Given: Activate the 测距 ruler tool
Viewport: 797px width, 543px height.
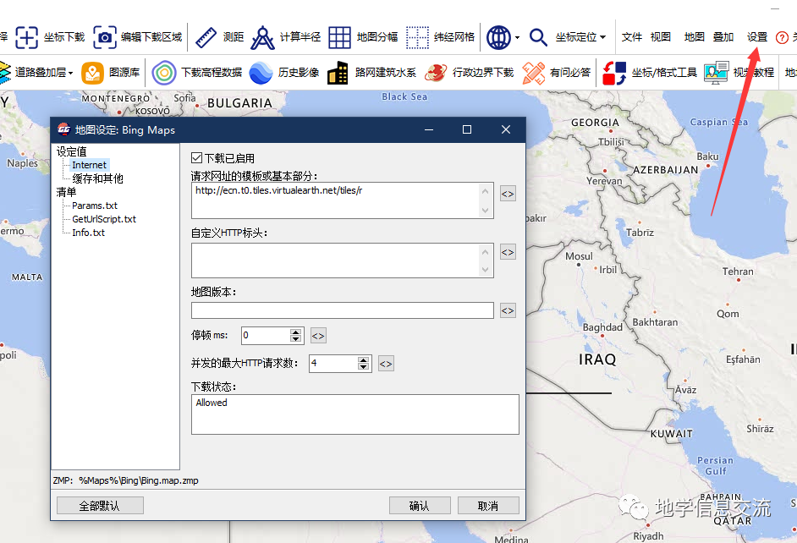Looking at the screenshot, I should click(x=206, y=37).
